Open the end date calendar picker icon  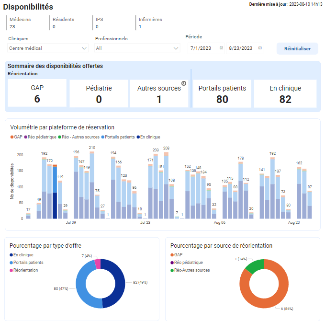click(x=260, y=48)
